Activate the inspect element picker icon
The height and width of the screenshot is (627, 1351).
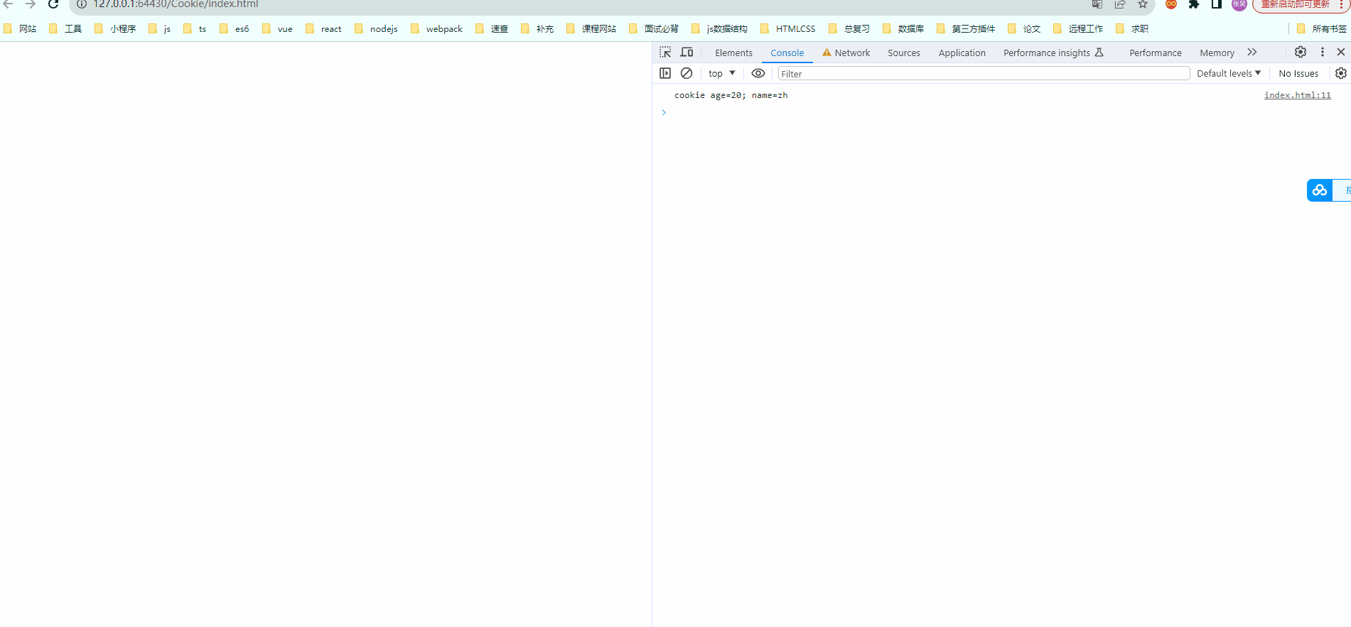pos(665,52)
